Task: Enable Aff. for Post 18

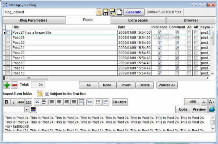Action: pos(196,63)
